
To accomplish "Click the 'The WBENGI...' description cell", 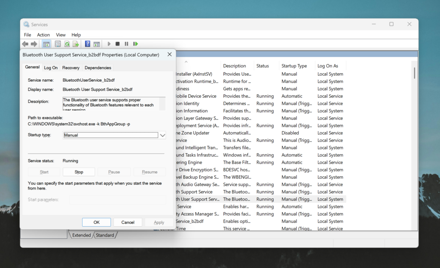I will pos(237,177).
